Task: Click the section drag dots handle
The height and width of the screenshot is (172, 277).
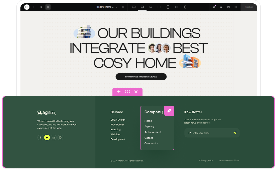Action: pyautogui.click(x=127, y=92)
